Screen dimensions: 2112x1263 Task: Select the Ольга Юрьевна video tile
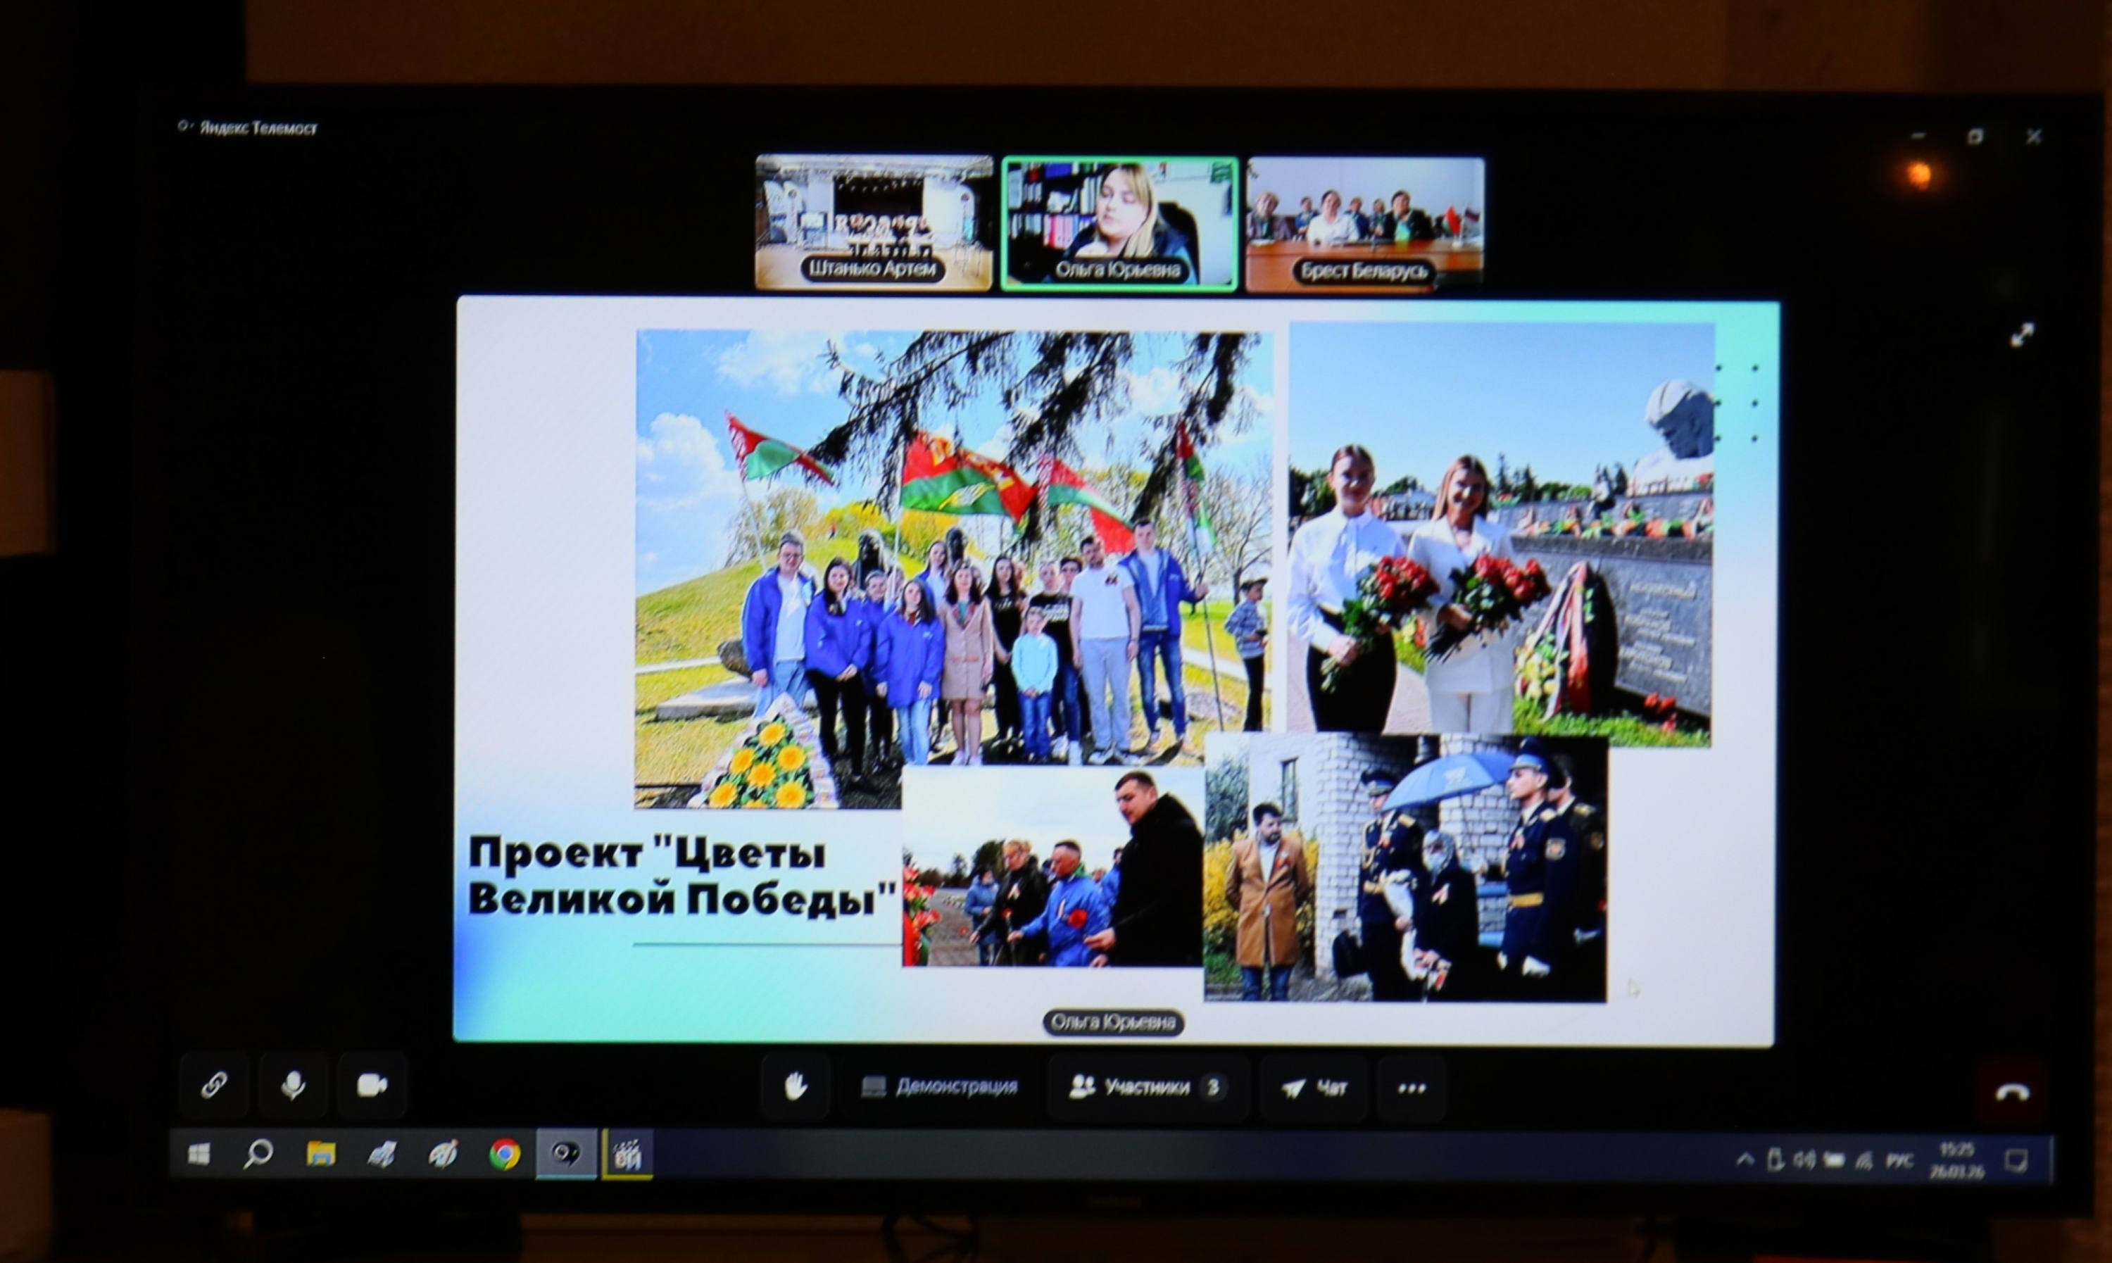(1120, 225)
